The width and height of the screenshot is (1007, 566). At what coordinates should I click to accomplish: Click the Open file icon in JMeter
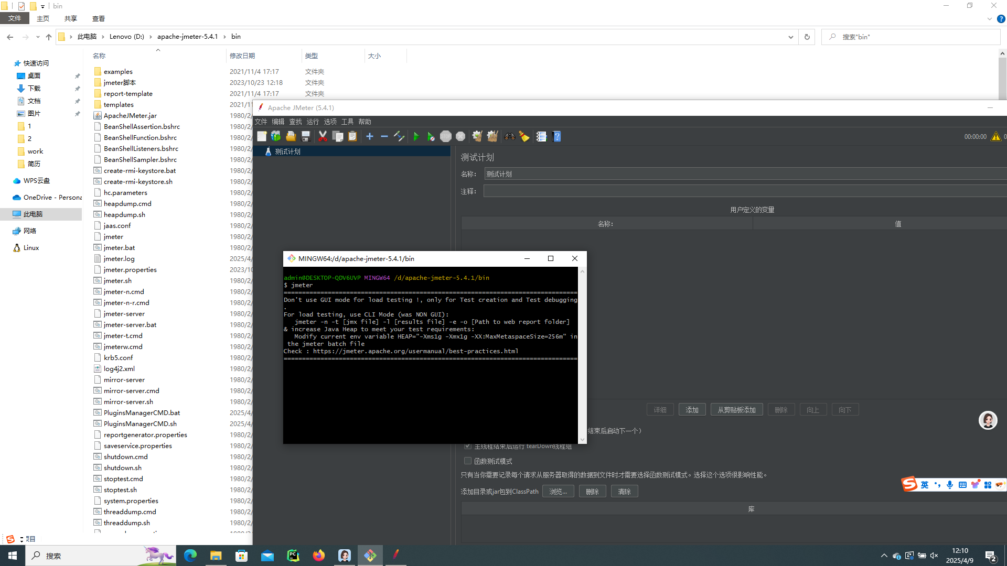pyautogui.click(x=291, y=137)
